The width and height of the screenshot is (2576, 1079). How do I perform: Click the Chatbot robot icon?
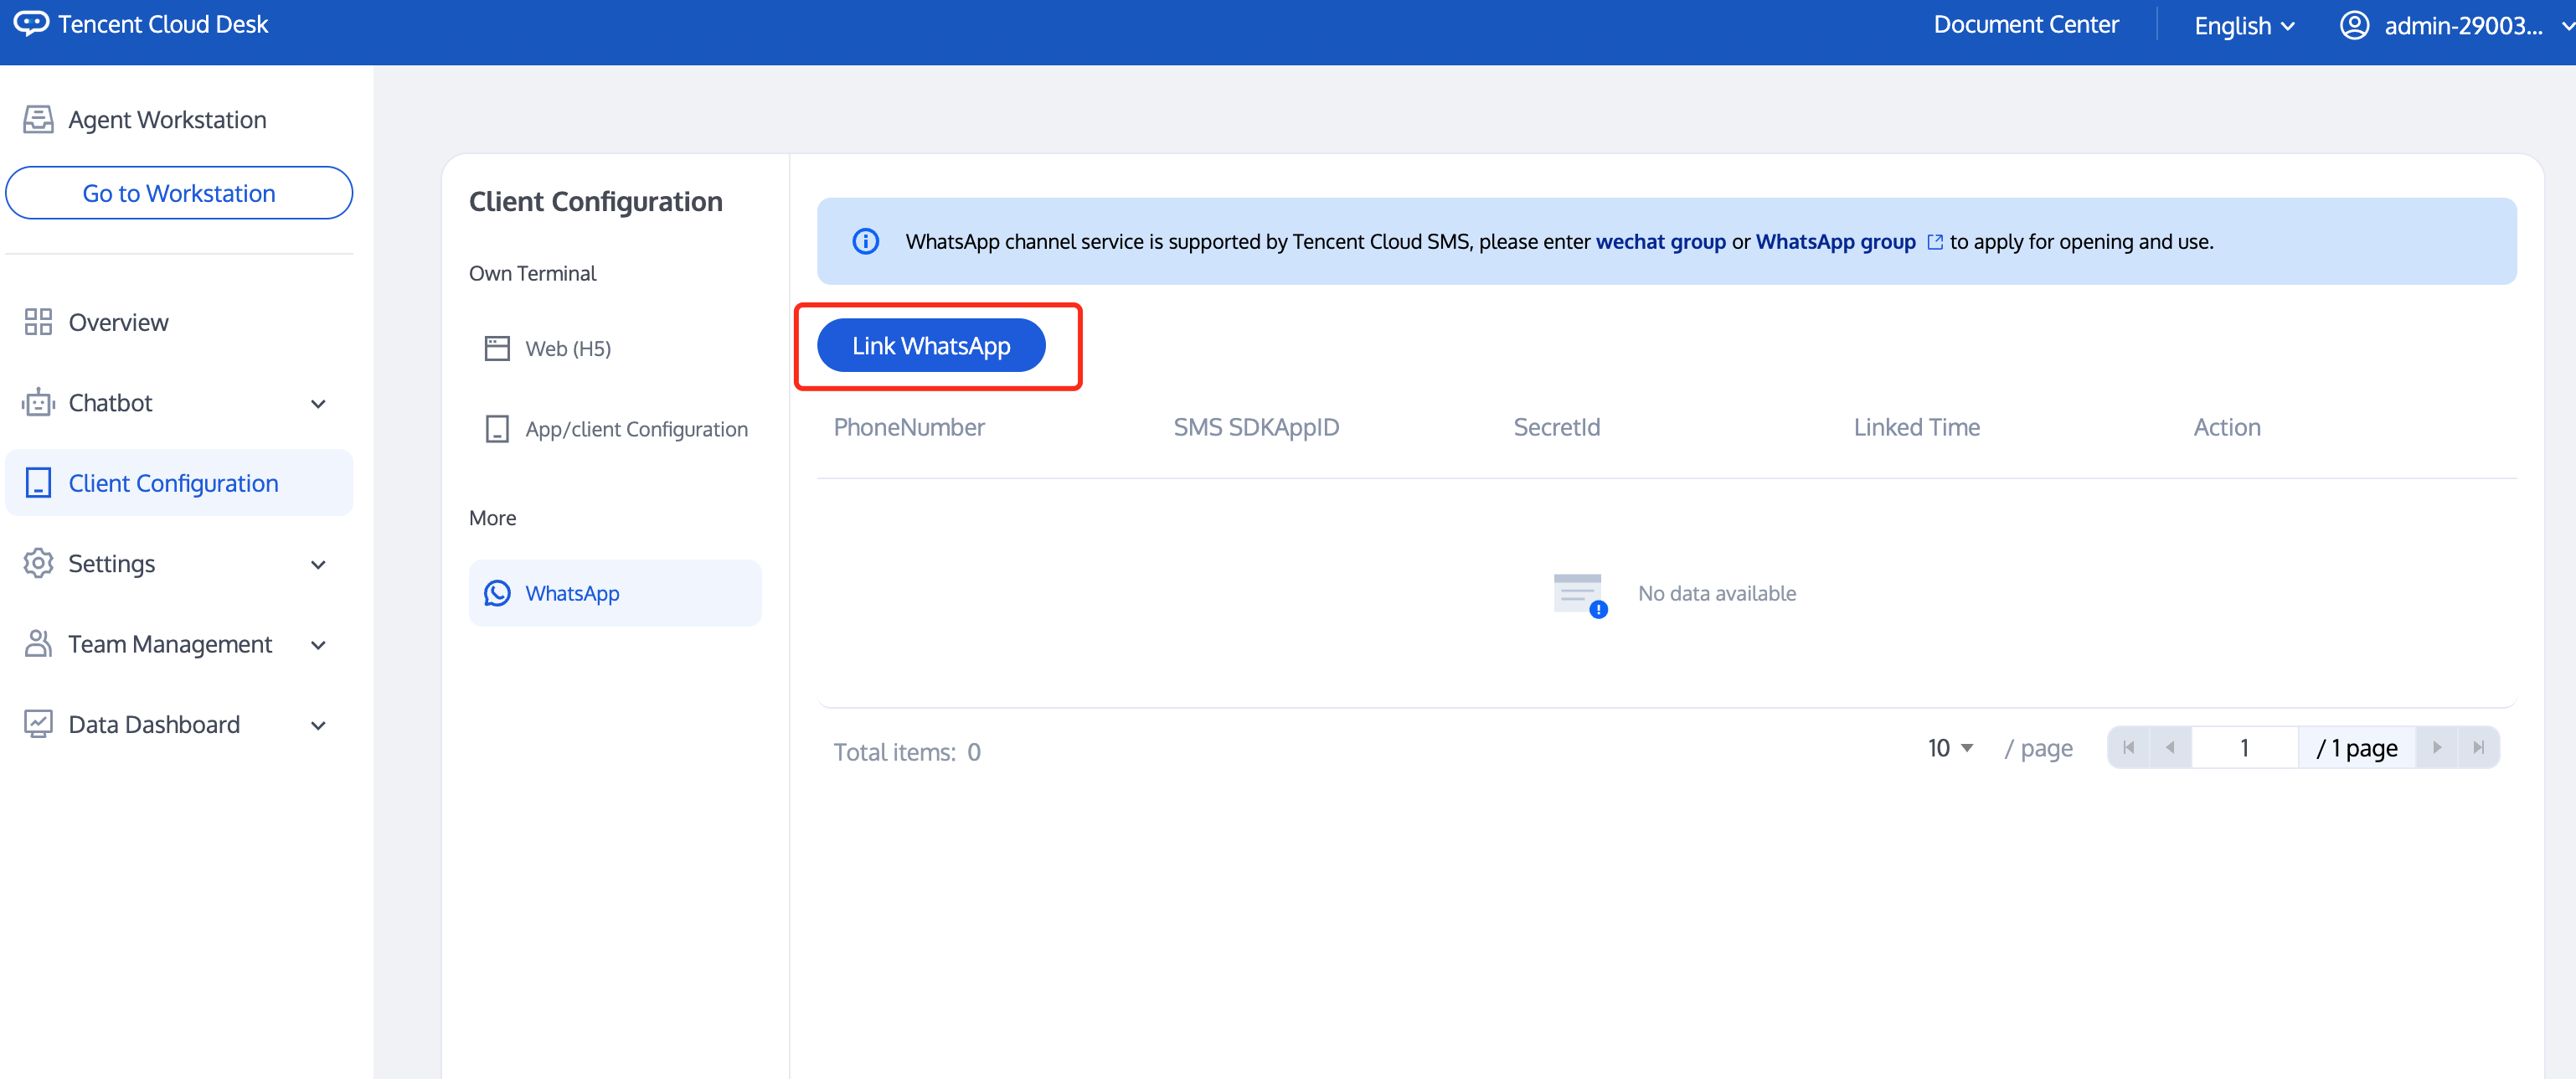pyautogui.click(x=38, y=403)
